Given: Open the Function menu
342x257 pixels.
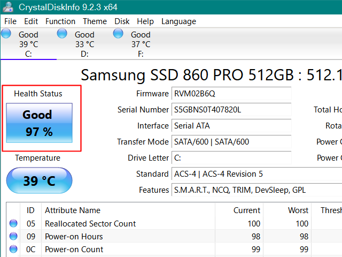Looking at the screenshot, I should coord(60,21).
